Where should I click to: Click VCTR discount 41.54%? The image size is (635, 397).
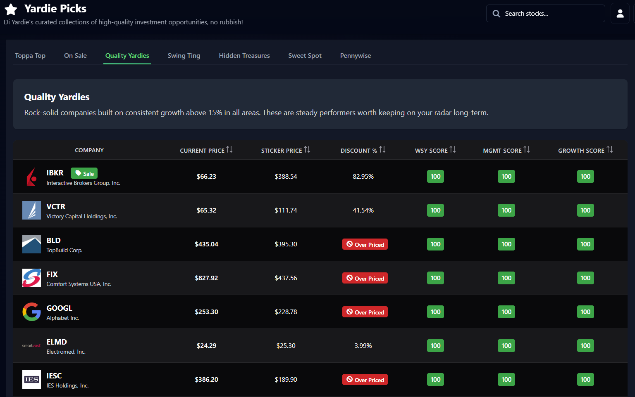click(363, 210)
